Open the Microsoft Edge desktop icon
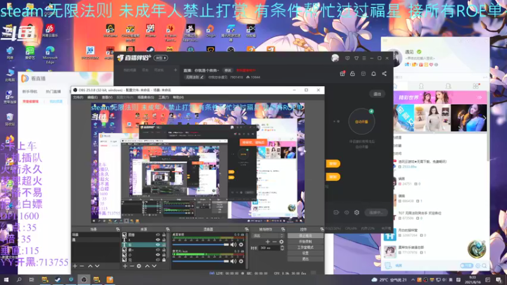The image size is (507, 285). pyautogui.click(x=50, y=54)
